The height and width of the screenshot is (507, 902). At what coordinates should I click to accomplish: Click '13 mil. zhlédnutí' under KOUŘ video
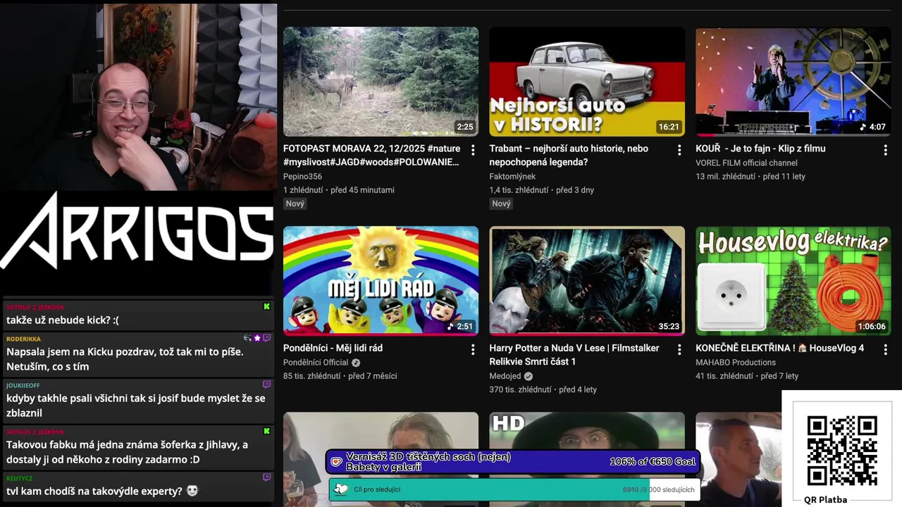click(x=725, y=177)
